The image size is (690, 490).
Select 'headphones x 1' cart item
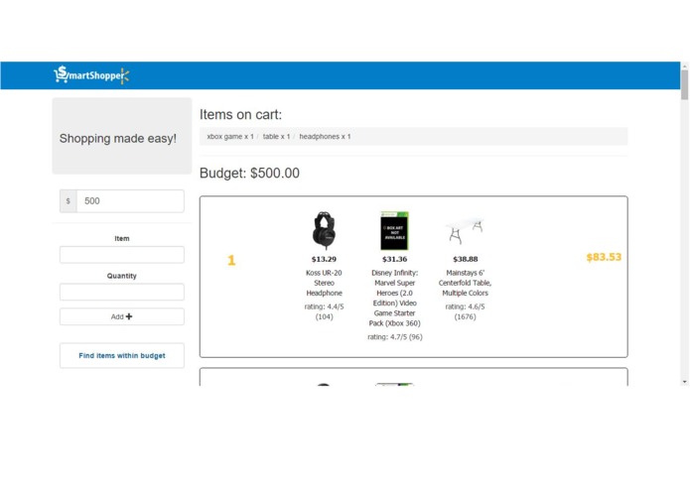325,136
